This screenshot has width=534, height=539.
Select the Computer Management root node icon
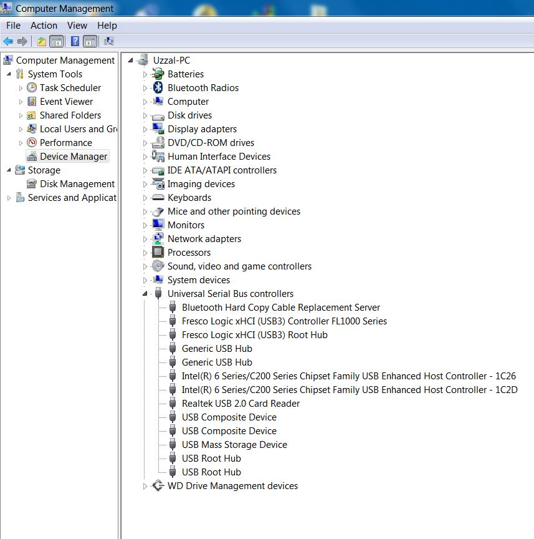click(8, 60)
